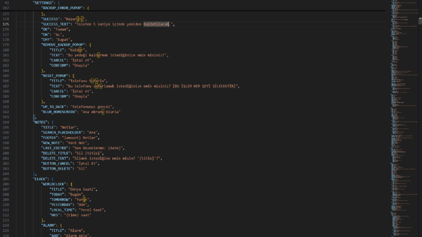
Task: Click the "SUCCESS_TEXT" key
Action: [x=56, y=24]
